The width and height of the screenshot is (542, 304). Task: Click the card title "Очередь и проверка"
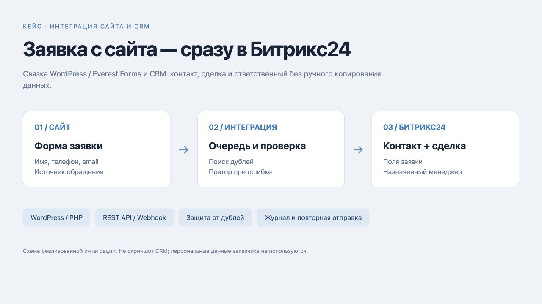[257, 146]
